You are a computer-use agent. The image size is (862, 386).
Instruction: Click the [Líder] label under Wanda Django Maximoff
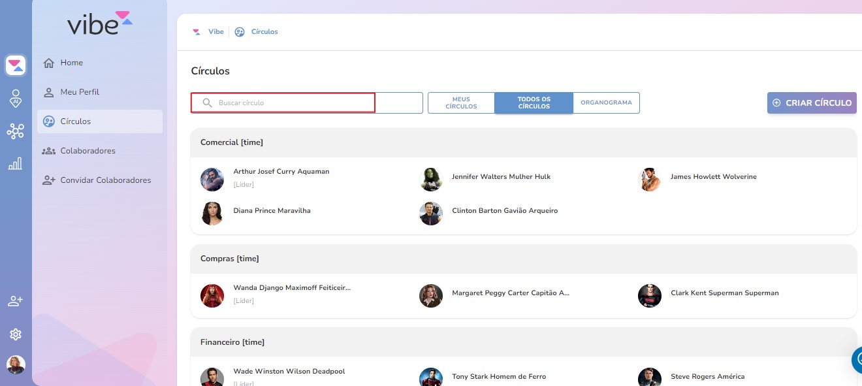[244, 301]
